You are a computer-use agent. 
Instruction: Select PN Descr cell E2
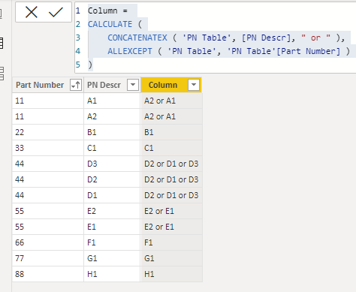(112, 211)
